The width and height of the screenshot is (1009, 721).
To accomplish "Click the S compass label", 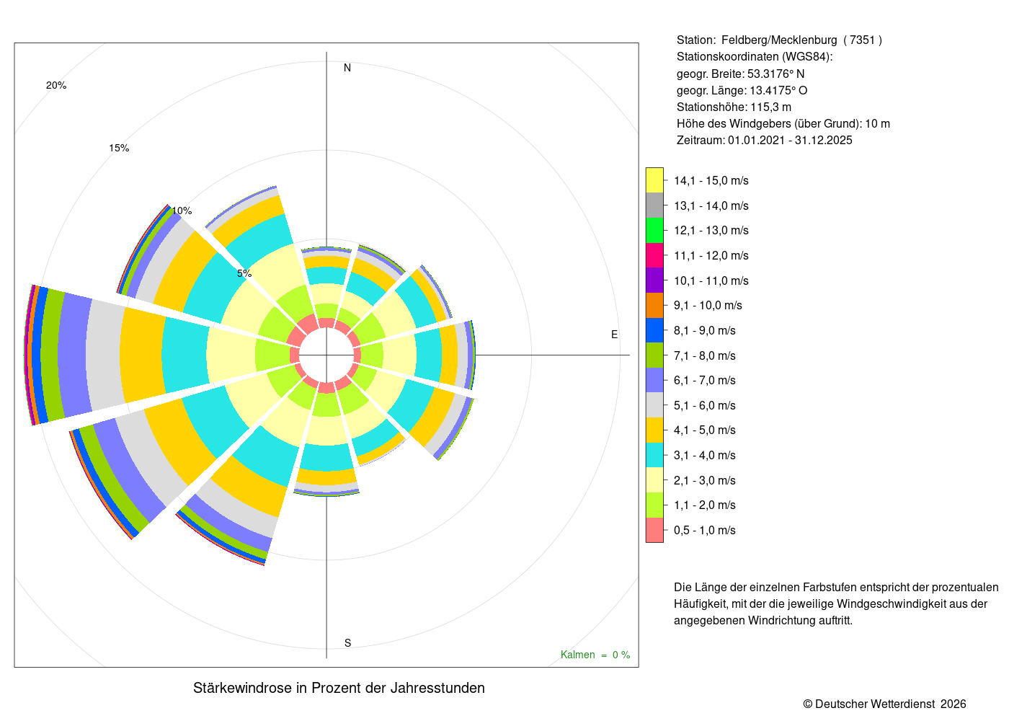I will click(x=347, y=643).
